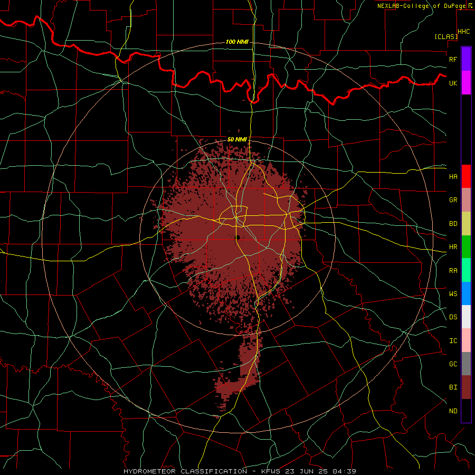Click the "GC" legend label

pyautogui.click(x=453, y=364)
